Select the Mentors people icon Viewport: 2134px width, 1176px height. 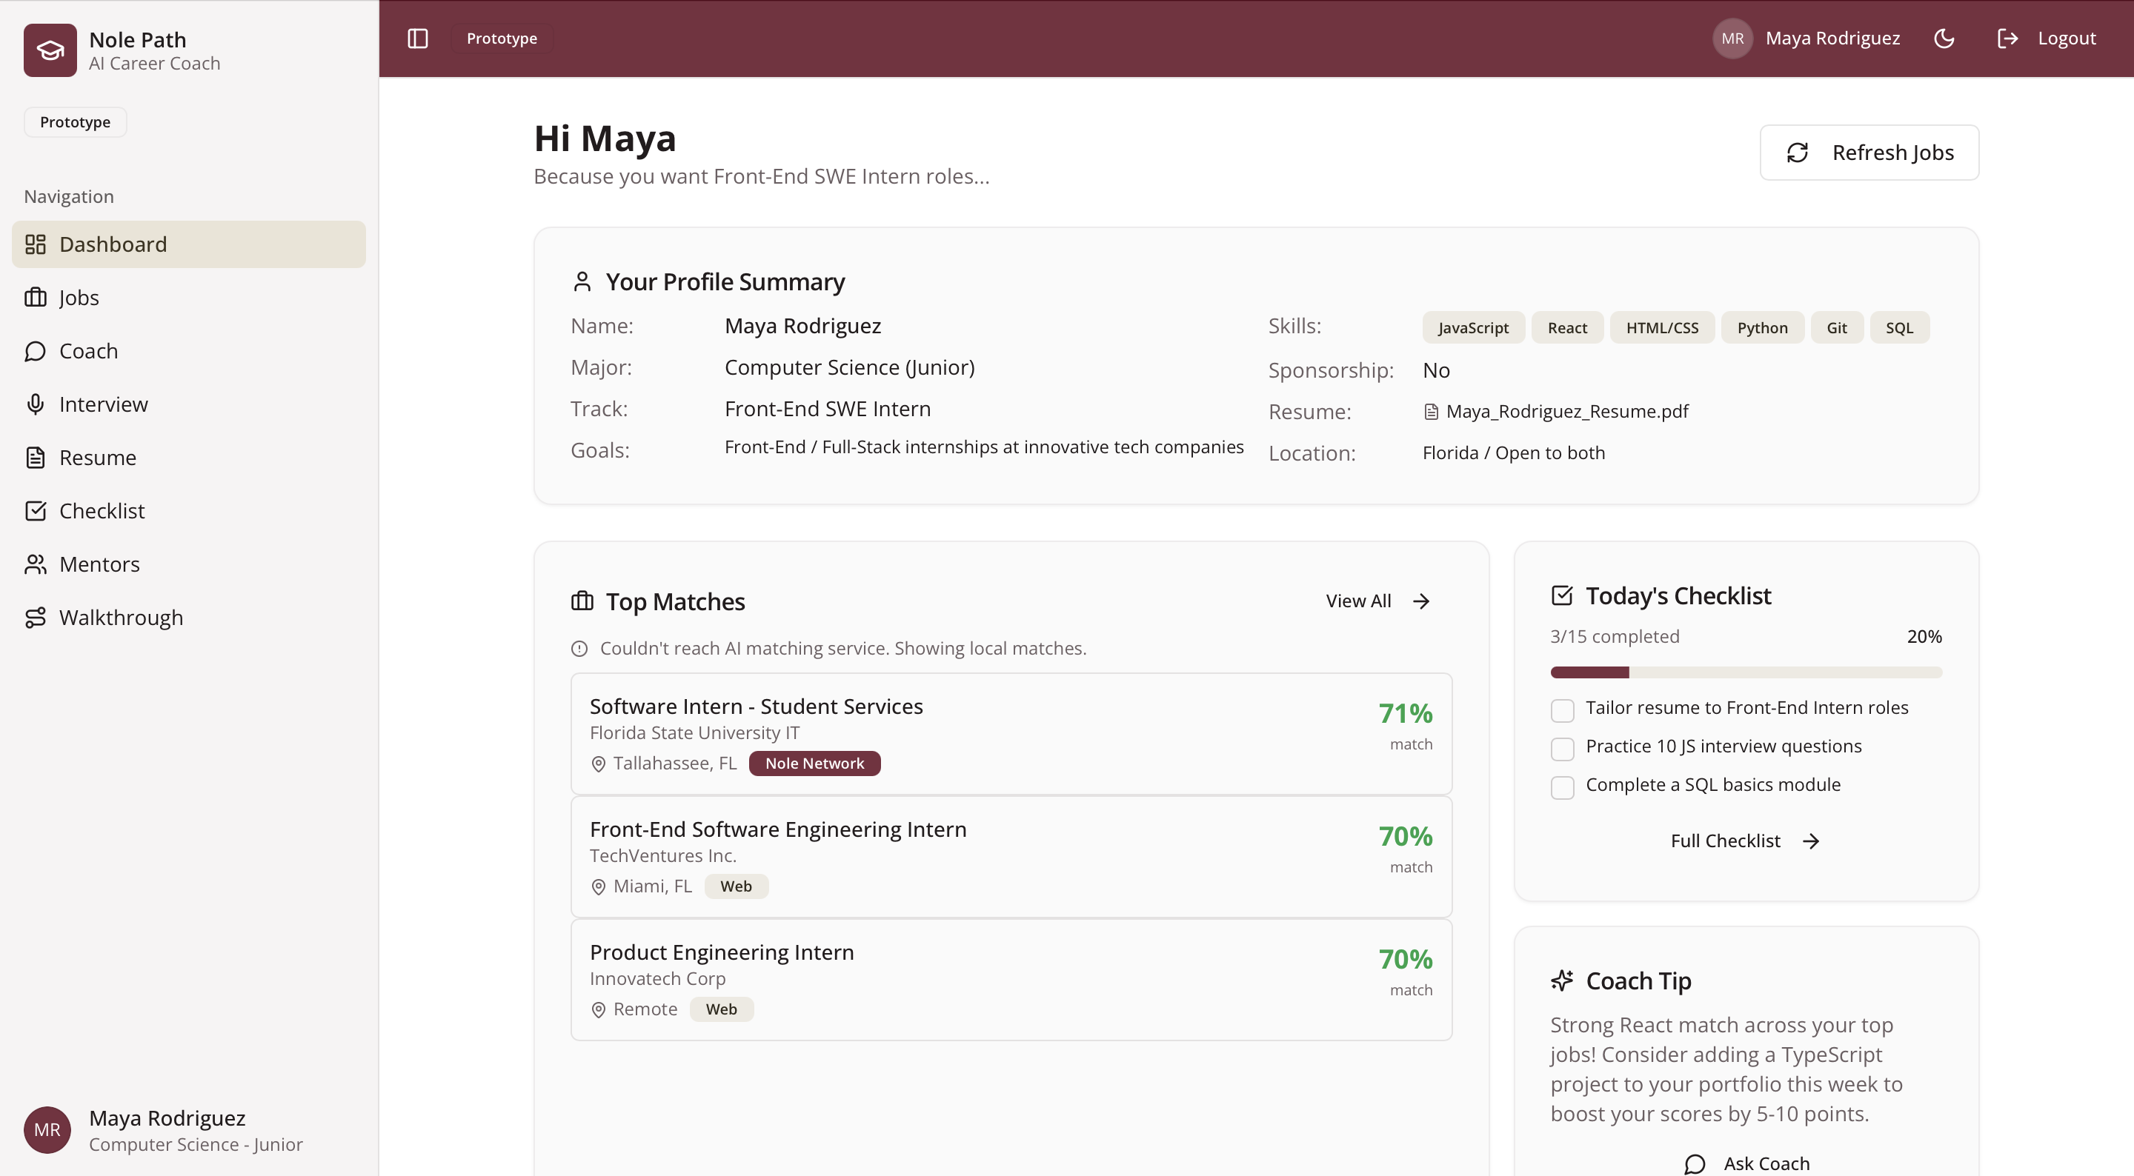(x=35, y=564)
